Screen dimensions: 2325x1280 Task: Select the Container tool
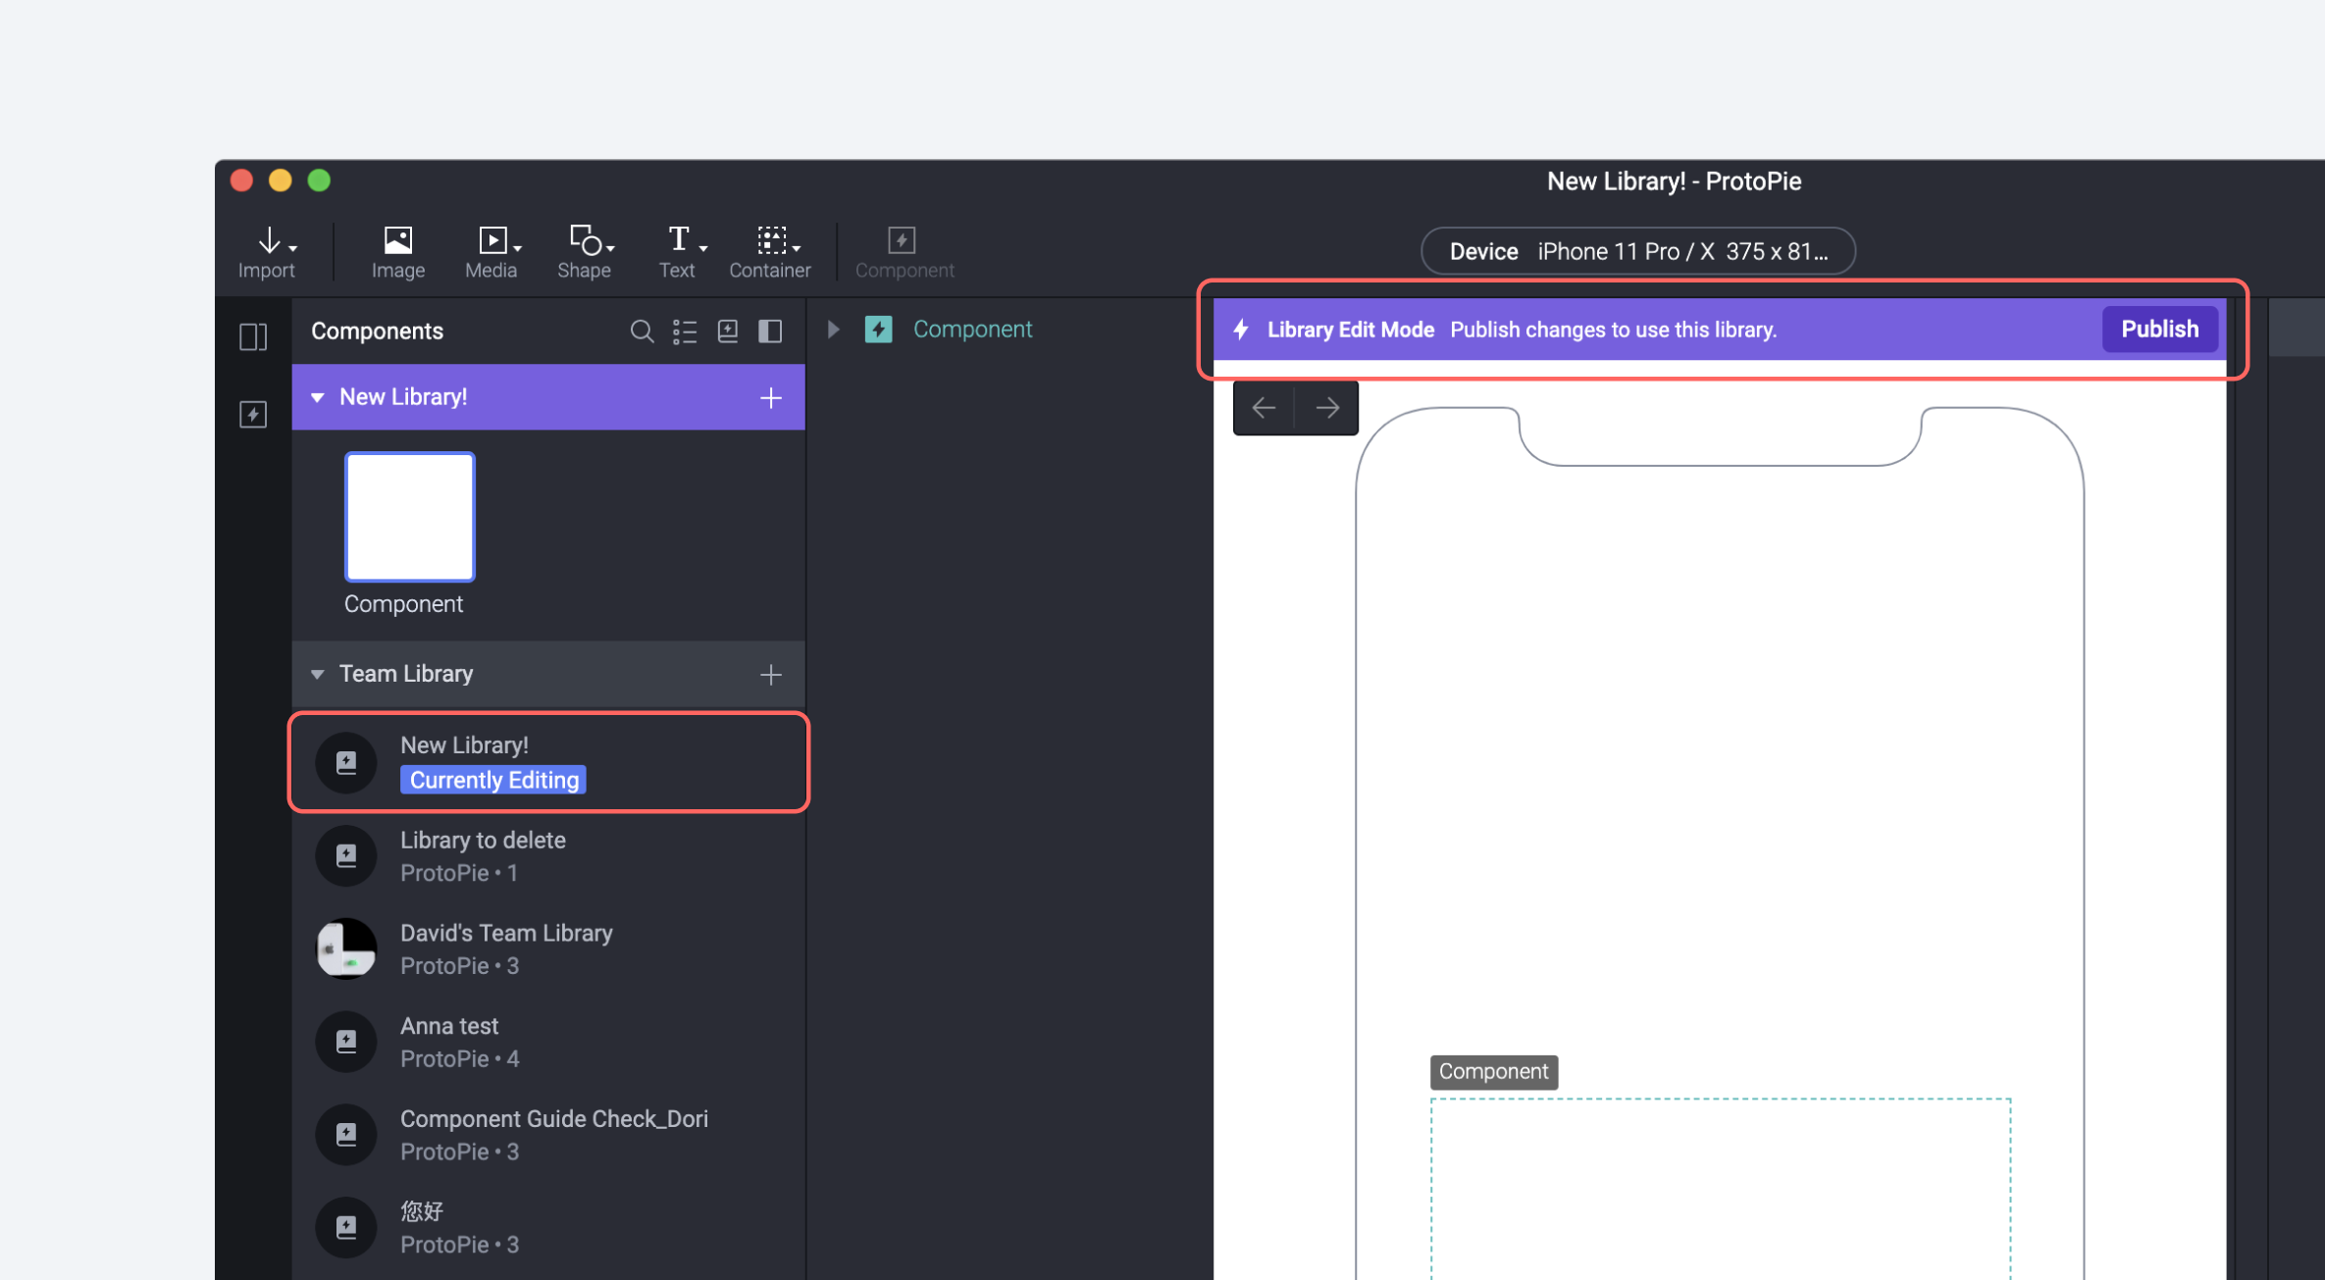(770, 251)
